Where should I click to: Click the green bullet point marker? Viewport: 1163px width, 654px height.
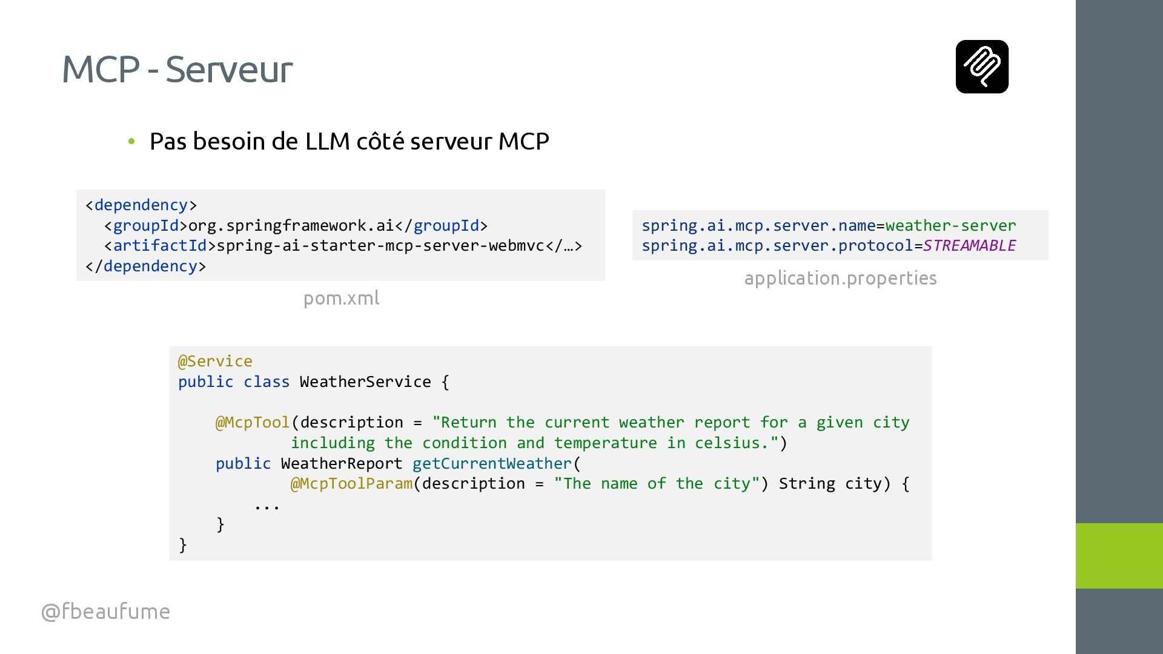(x=131, y=142)
